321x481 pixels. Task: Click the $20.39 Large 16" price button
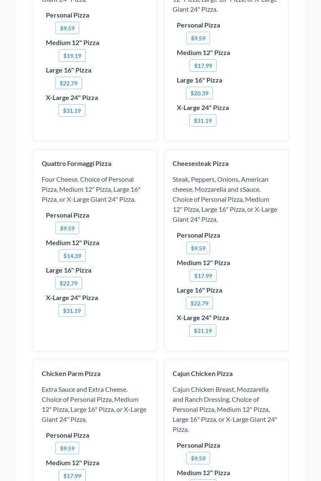[199, 93]
